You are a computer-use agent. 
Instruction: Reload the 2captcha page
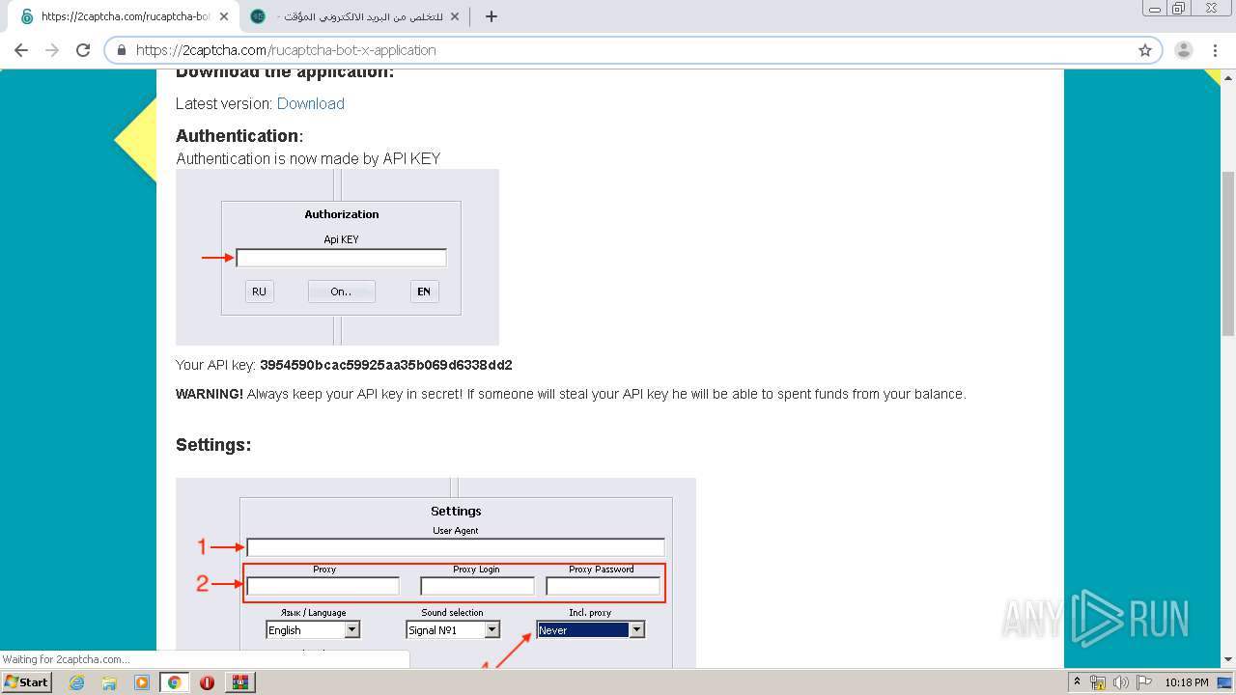(83, 50)
